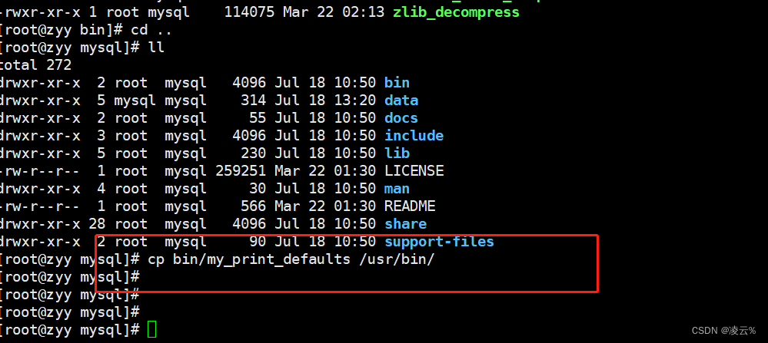Click the 'share' directory name
This screenshot has height=343, width=768.
click(x=406, y=224)
